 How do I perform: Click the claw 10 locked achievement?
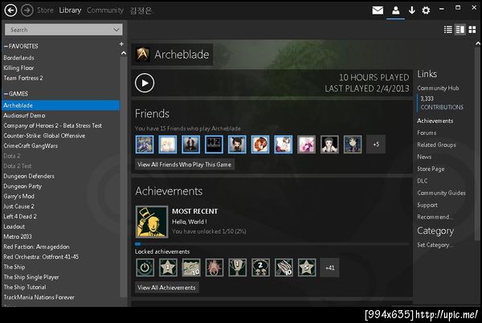pos(284,268)
